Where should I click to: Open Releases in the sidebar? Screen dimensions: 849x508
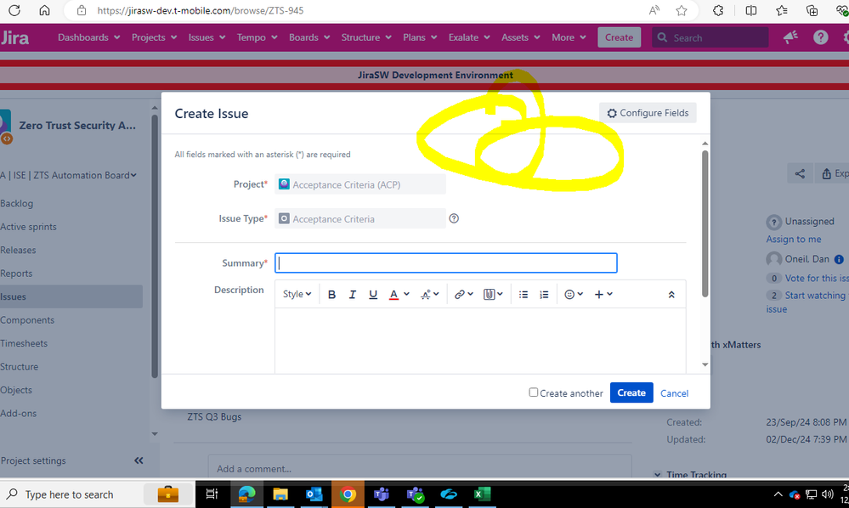click(18, 250)
